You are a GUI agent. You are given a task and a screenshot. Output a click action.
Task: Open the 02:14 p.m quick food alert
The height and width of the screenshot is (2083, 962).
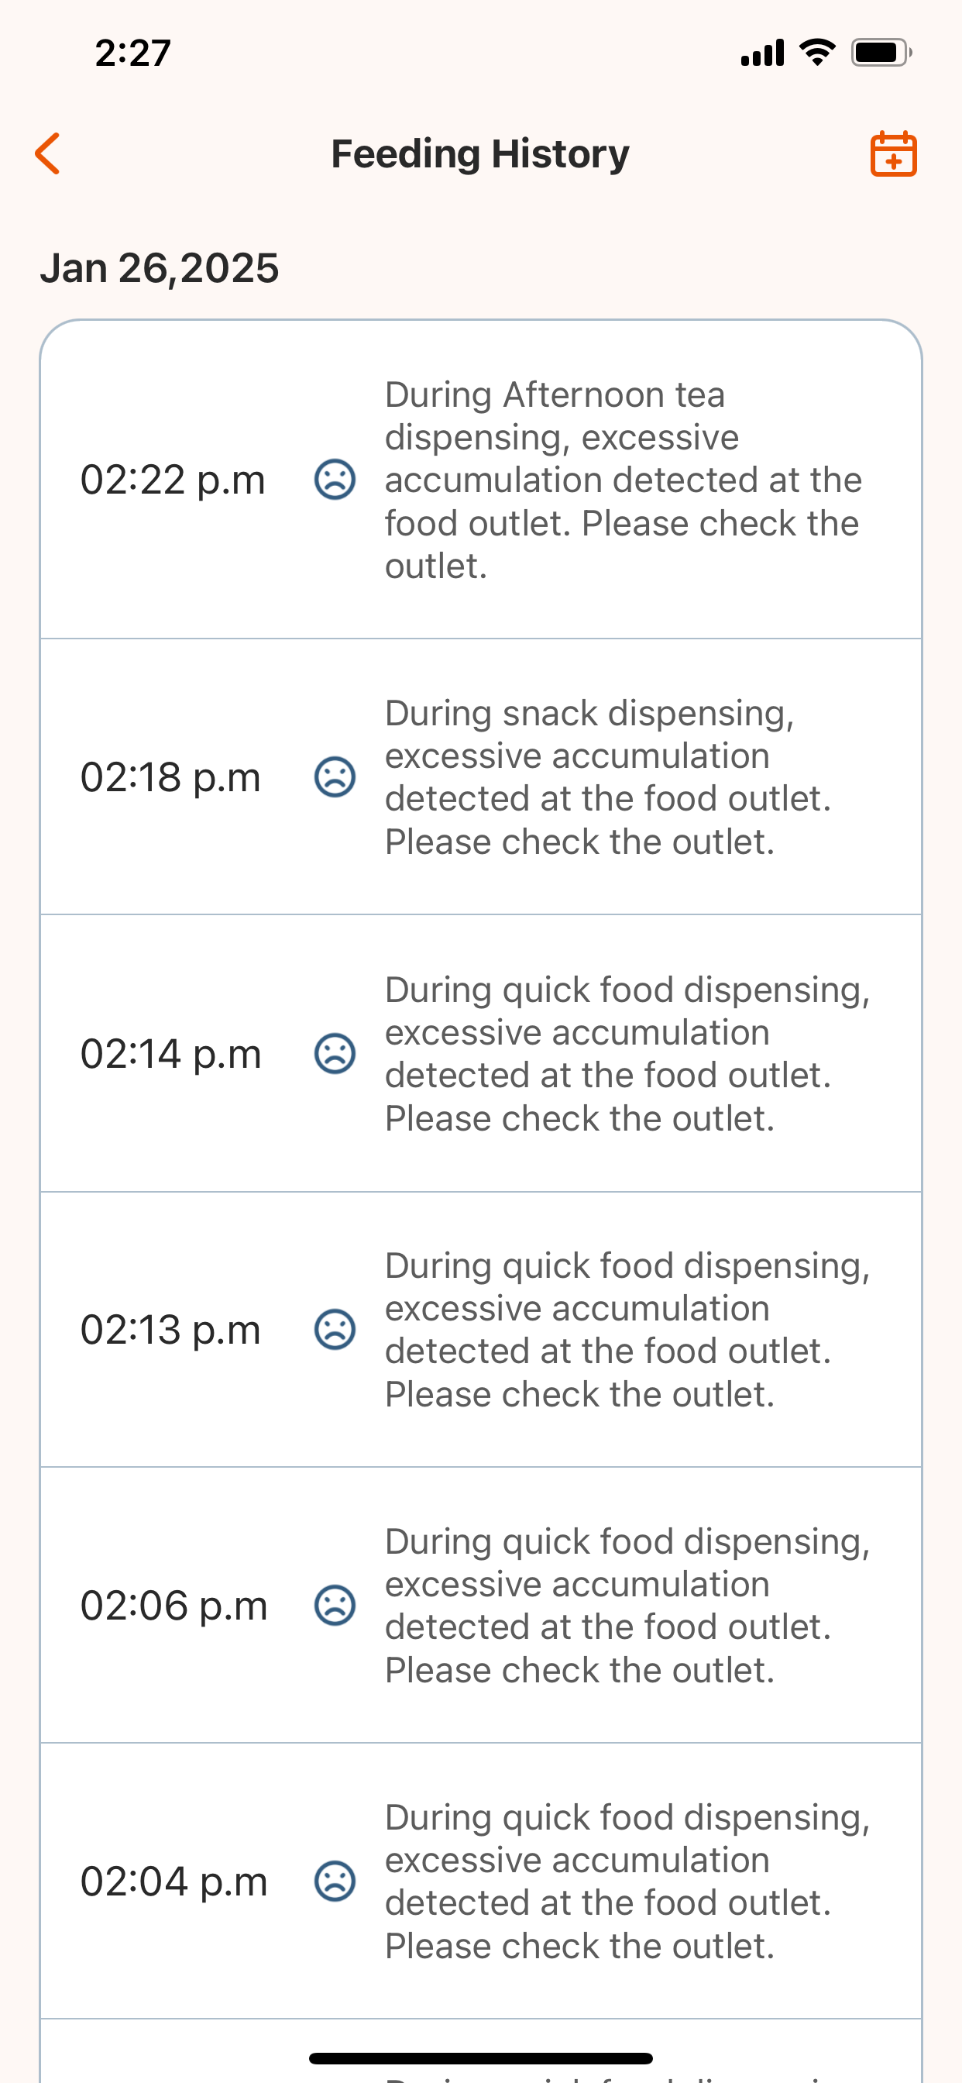coord(627,1054)
